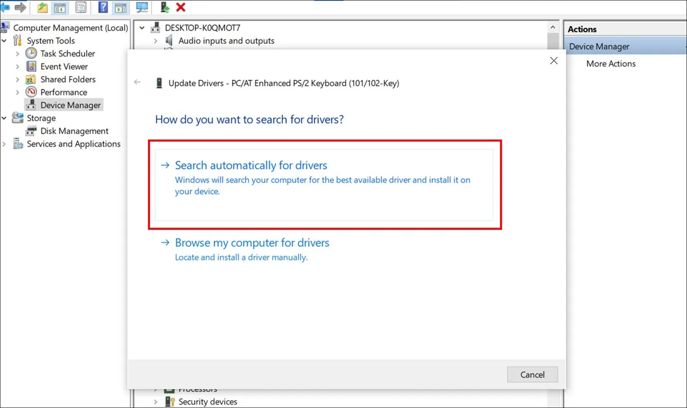This screenshot has width=687, height=408.
Task: Toggle the Show/Hide Console Tree icon
Action: tap(60, 7)
